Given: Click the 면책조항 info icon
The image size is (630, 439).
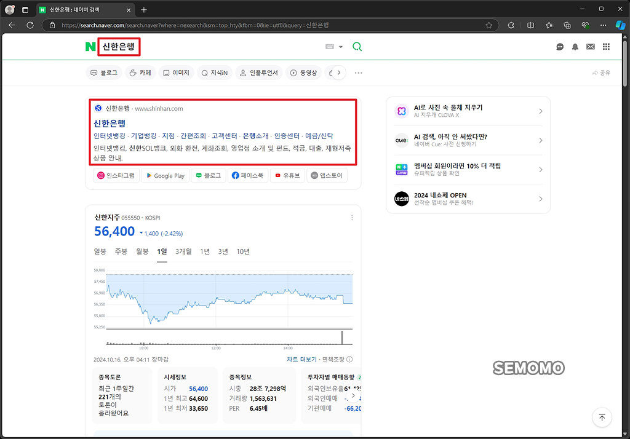Looking at the screenshot, I should [x=349, y=360].
